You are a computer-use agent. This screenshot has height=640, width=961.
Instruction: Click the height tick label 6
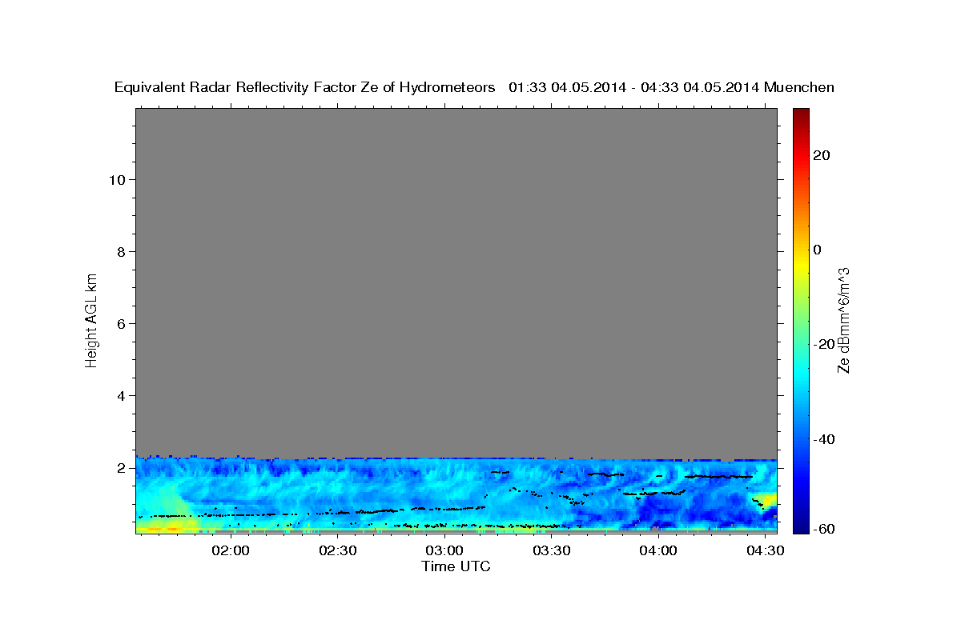click(x=120, y=324)
